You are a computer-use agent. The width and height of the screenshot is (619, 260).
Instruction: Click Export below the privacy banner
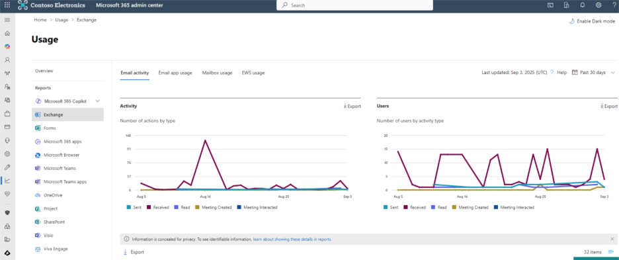134,252
